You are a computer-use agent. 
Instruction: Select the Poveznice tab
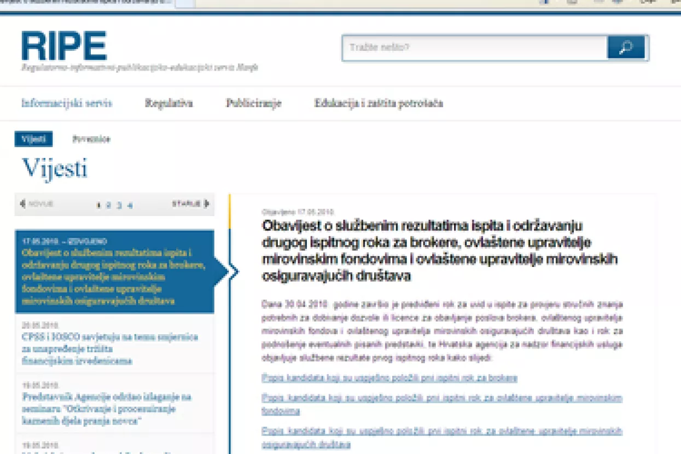[x=91, y=139]
